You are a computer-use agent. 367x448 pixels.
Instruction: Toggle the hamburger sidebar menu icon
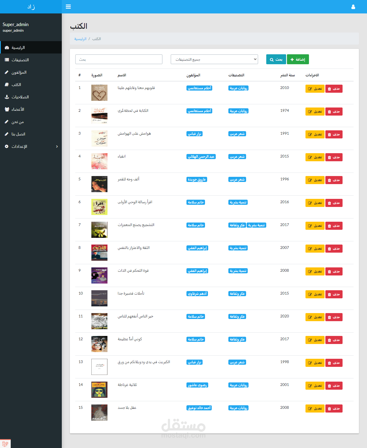coord(68,7)
